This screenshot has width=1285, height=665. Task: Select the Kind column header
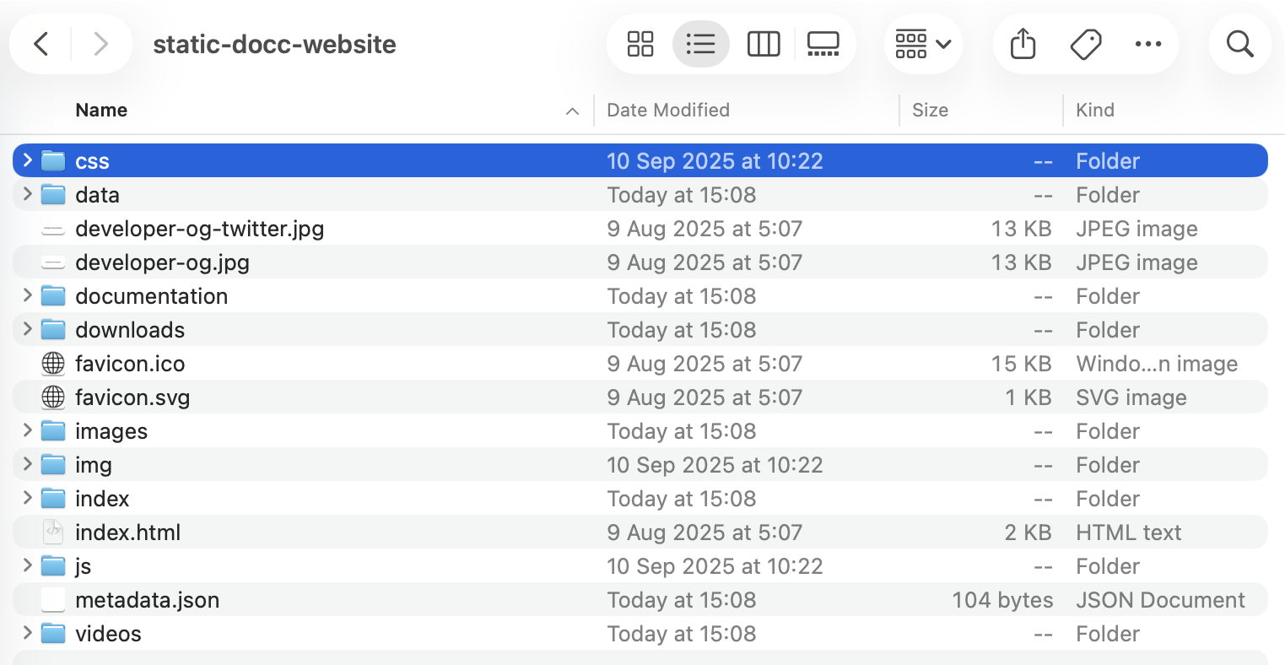[1094, 110]
